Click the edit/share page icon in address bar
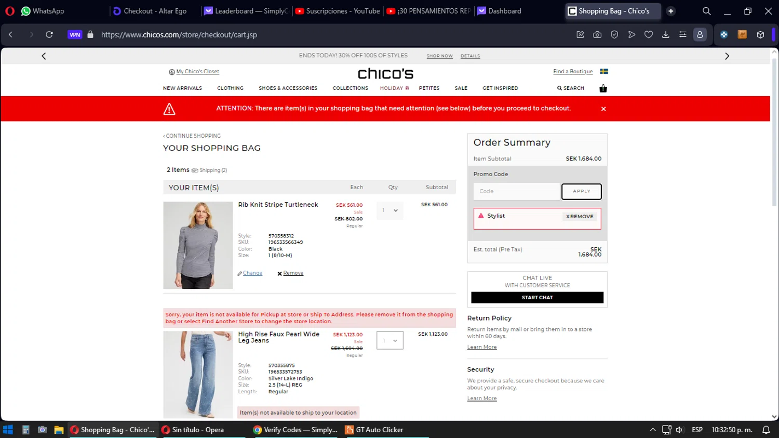This screenshot has width=779, height=438. coord(580,35)
